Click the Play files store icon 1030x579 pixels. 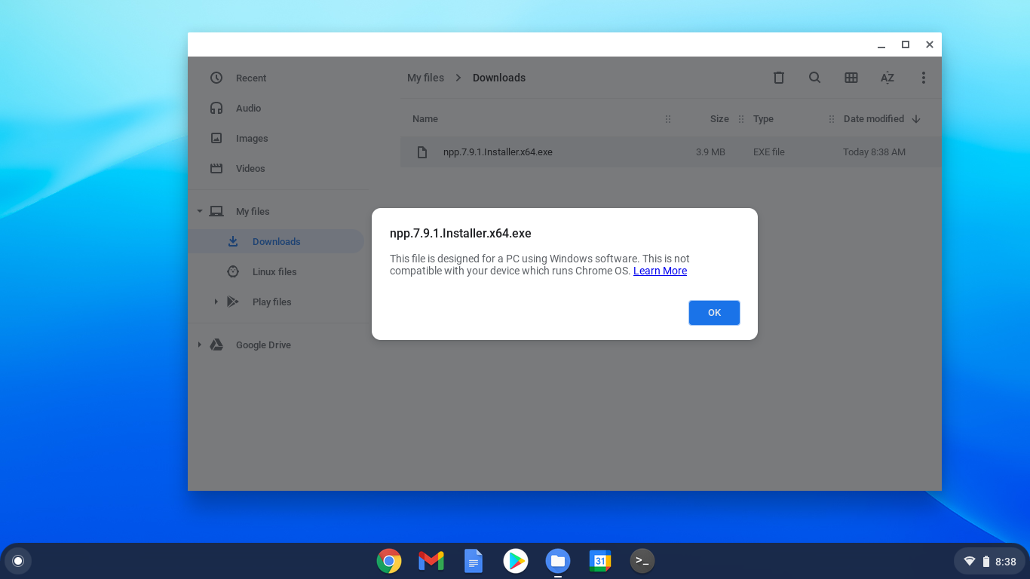coord(233,302)
